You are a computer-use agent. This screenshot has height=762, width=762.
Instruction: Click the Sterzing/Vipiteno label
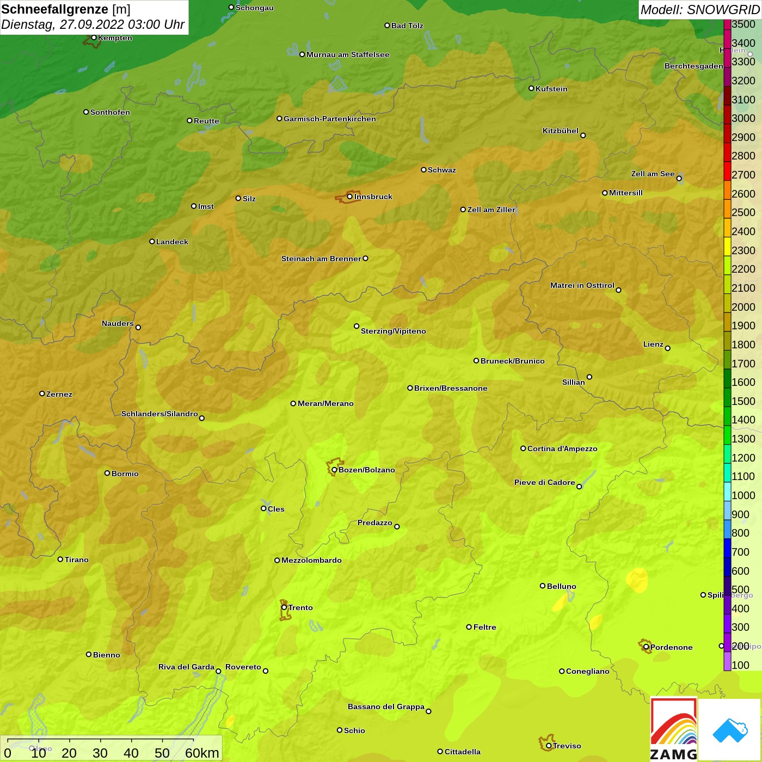click(394, 331)
